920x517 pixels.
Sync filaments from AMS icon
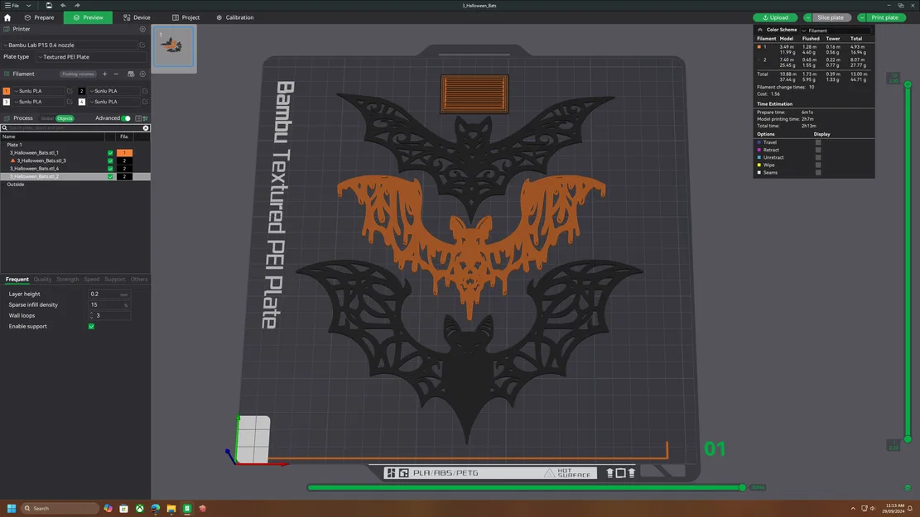pyautogui.click(x=131, y=74)
